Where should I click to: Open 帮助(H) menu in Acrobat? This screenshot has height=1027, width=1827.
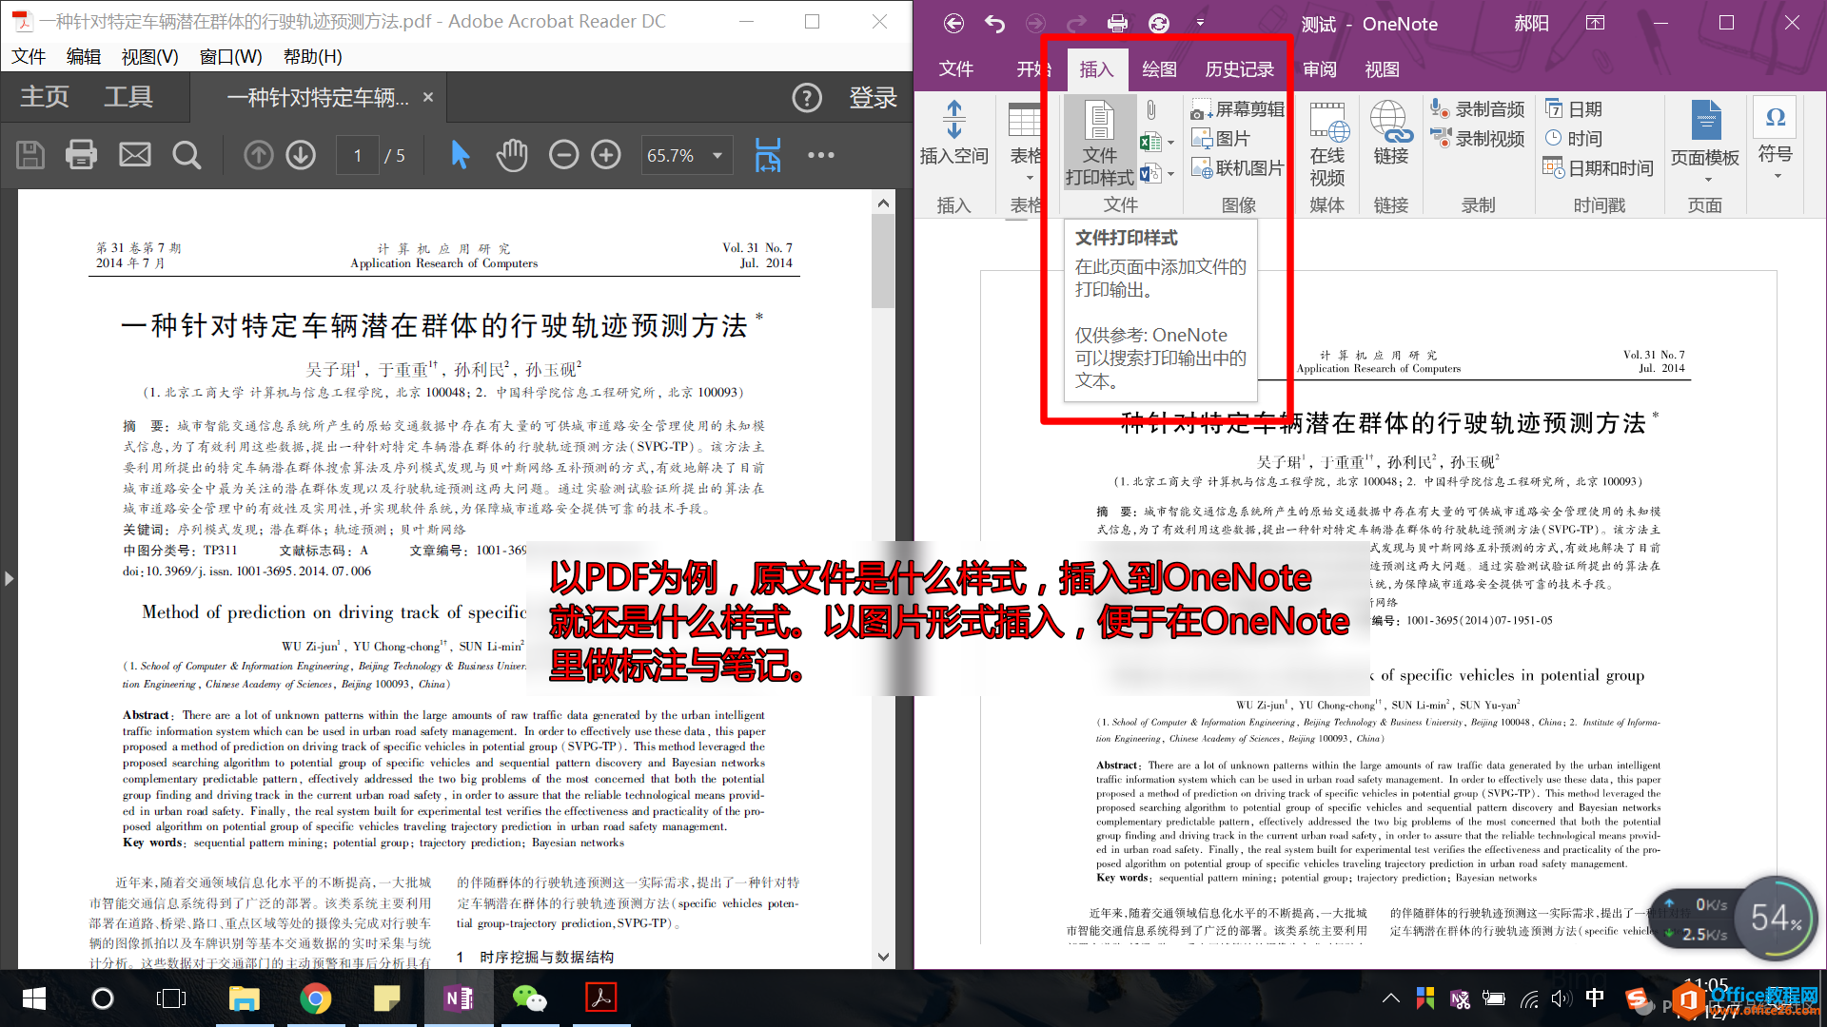click(312, 57)
